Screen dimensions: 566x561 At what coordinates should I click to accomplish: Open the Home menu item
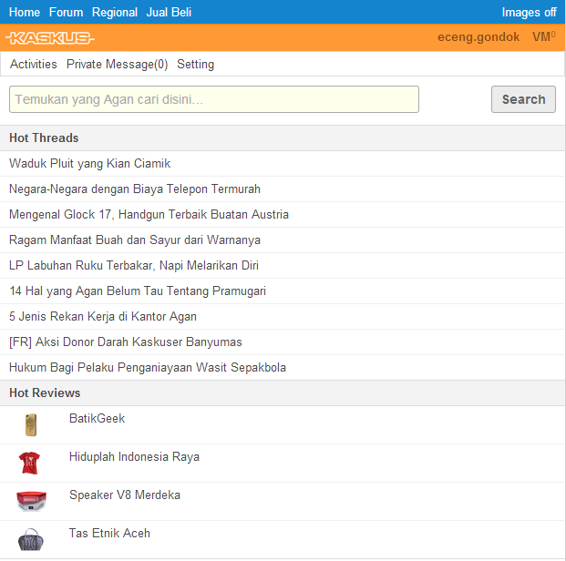coord(25,12)
